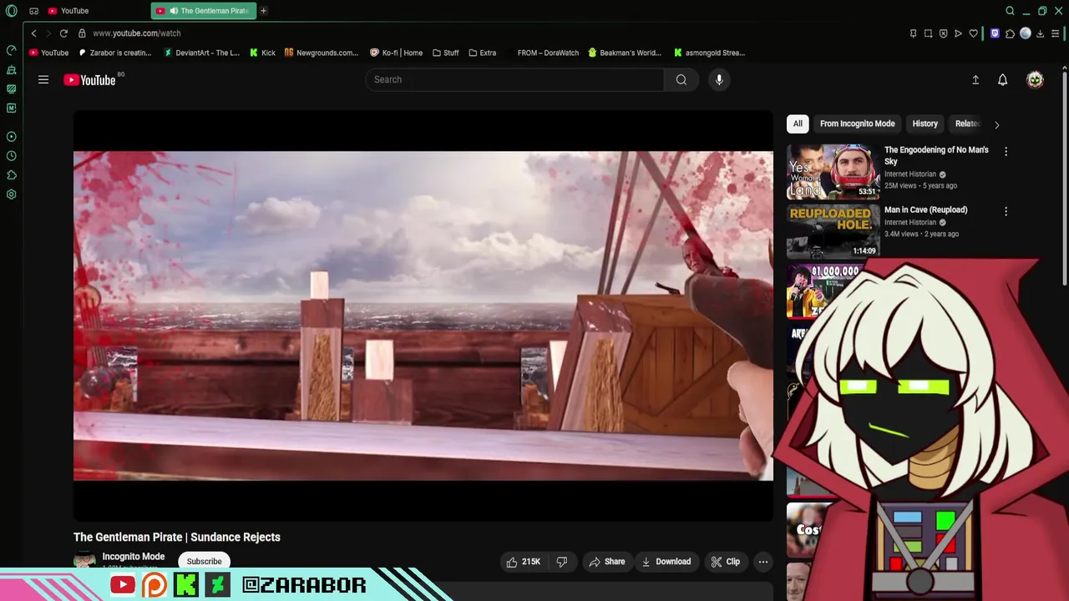Add page to bookmarks with heart icon
The height and width of the screenshot is (601, 1069).
click(x=973, y=33)
